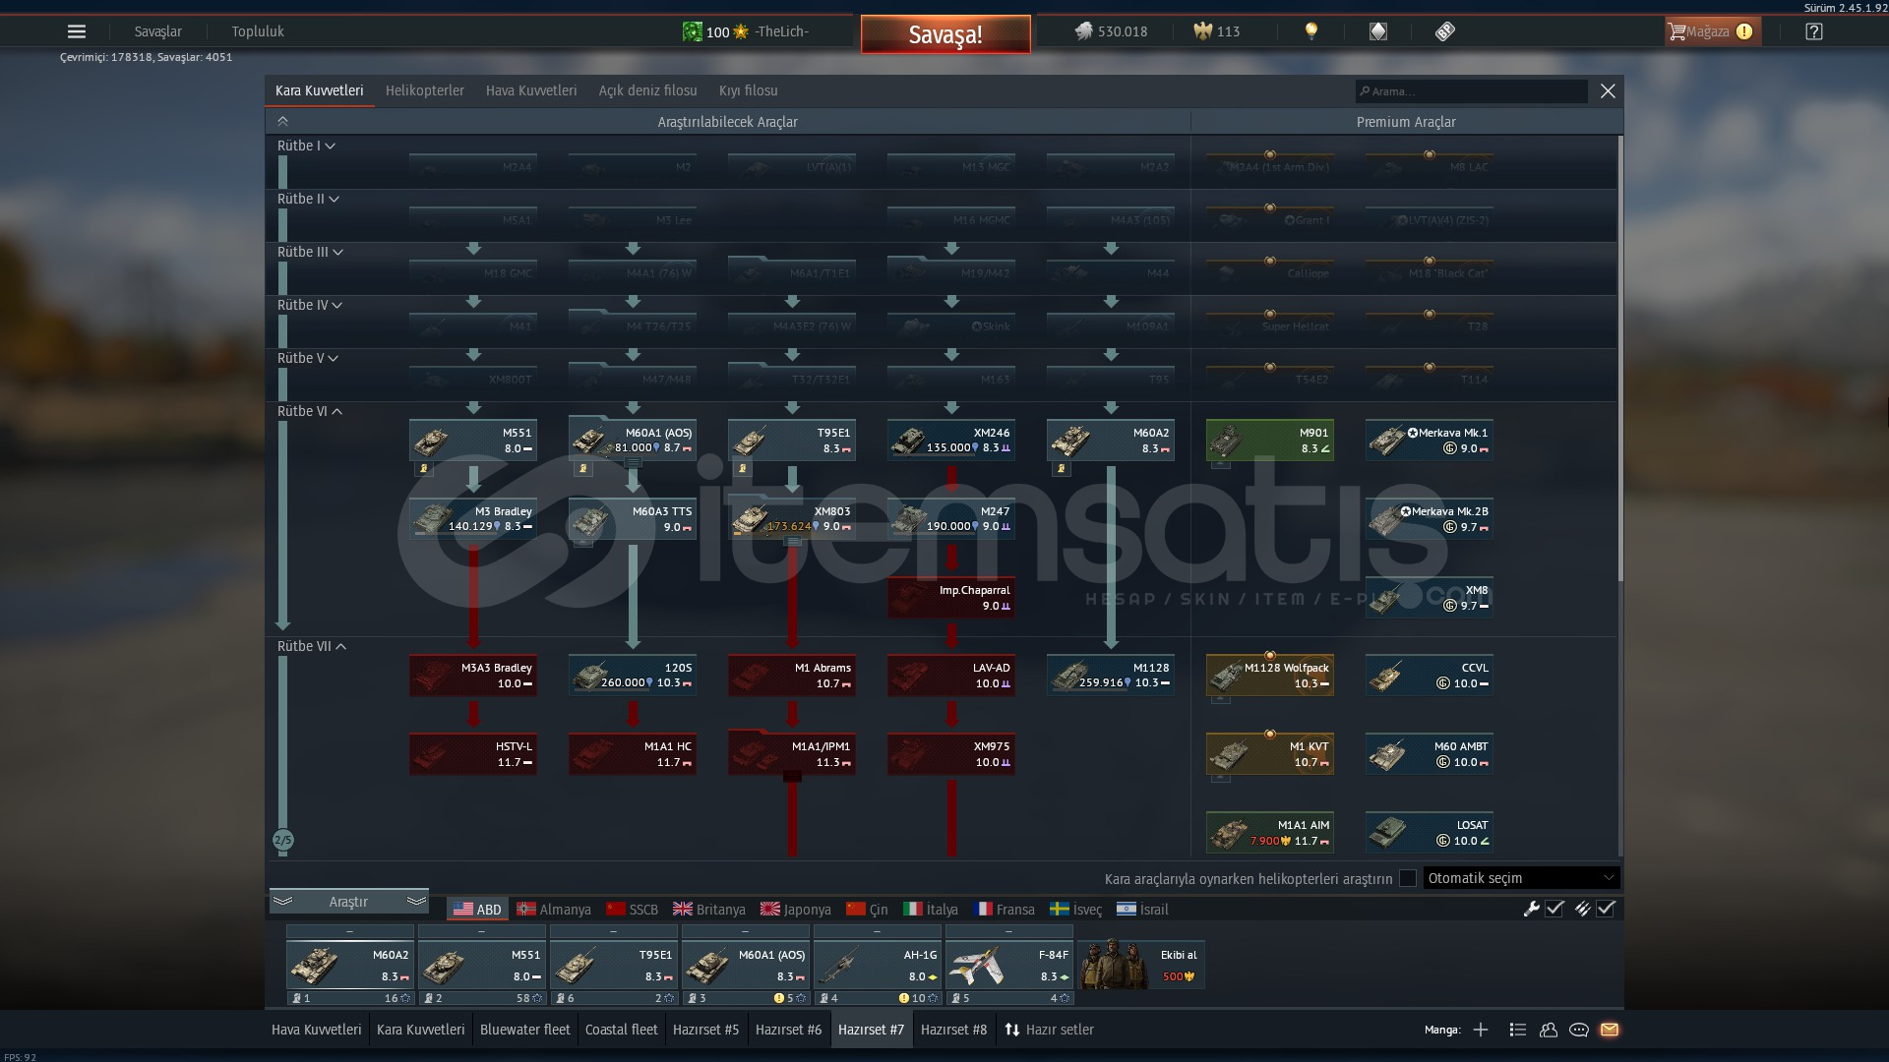This screenshot has width=1889, height=1062.
Task: Select the M1128 Wolfpack card
Action: click(x=1270, y=676)
